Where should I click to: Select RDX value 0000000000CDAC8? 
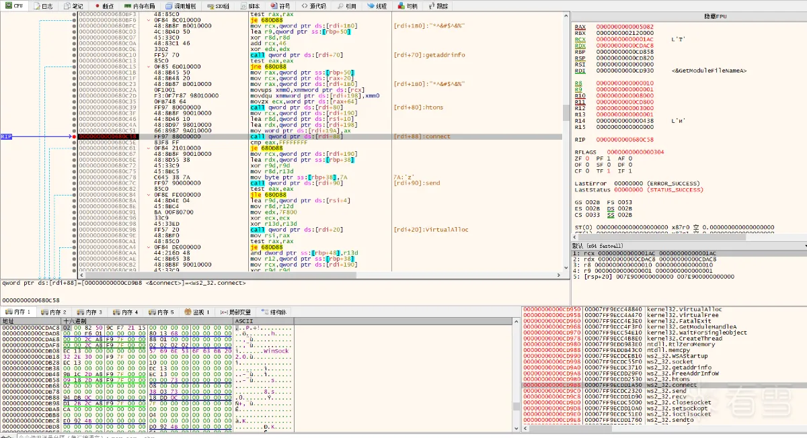coord(625,45)
